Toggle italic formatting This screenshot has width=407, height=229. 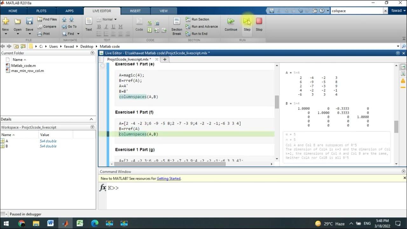click(x=106, y=27)
